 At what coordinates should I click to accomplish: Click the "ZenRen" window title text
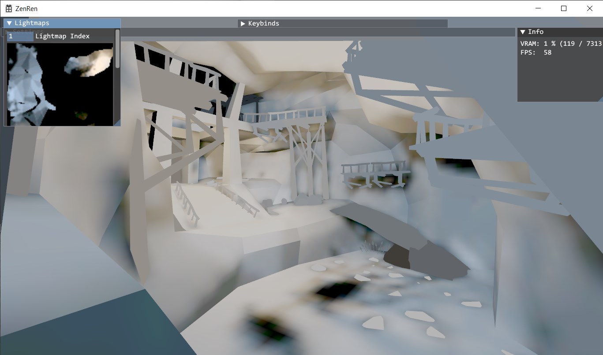coord(26,8)
